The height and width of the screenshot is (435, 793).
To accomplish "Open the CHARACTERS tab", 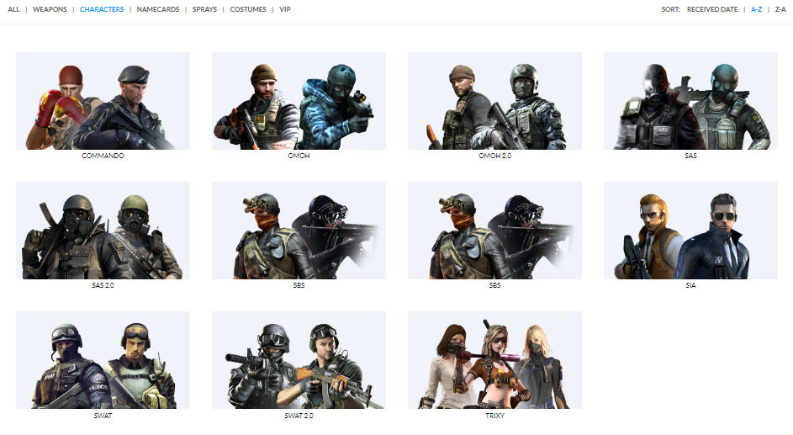I will pyautogui.click(x=102, y=9).
